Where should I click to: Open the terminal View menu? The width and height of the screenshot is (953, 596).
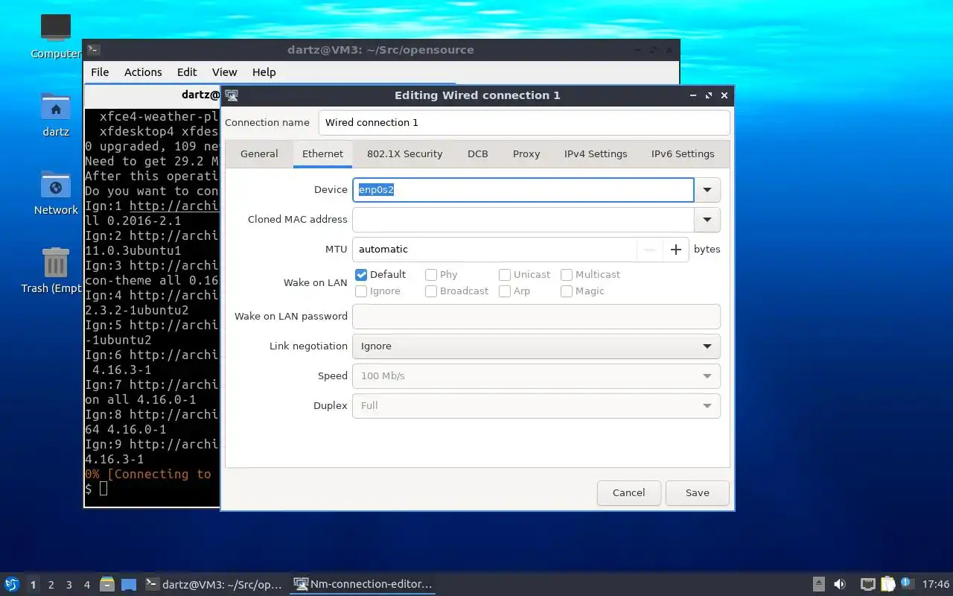click(x=224, y=72)
